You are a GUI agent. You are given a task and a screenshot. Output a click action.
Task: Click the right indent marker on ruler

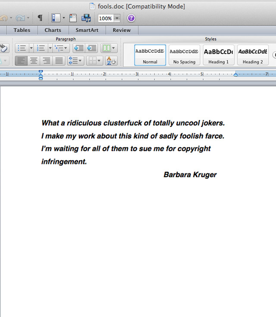[235, 74]
